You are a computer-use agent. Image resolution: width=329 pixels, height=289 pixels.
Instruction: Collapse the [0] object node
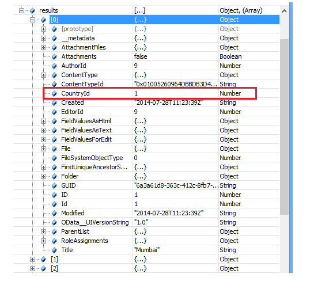pyautogui.click(x=32, y=20)
